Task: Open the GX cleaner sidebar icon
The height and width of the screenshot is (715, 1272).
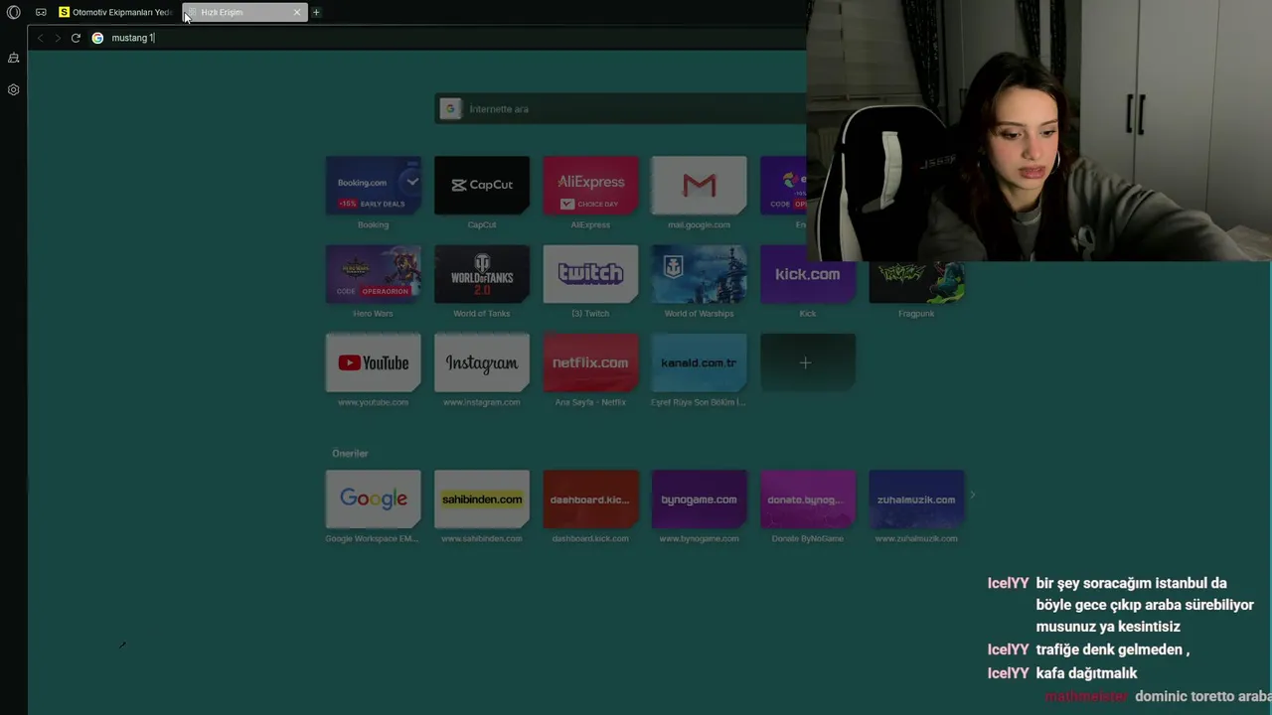Action: click(14, 58)
